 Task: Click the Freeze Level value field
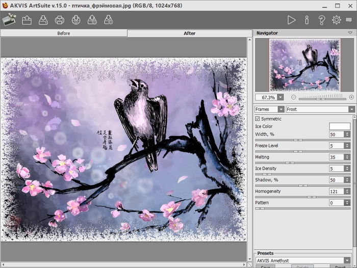337,146
